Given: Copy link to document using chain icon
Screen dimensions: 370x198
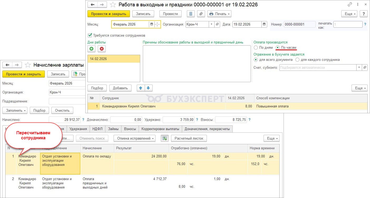Looking at the screenshot, I should coord(350,4).
